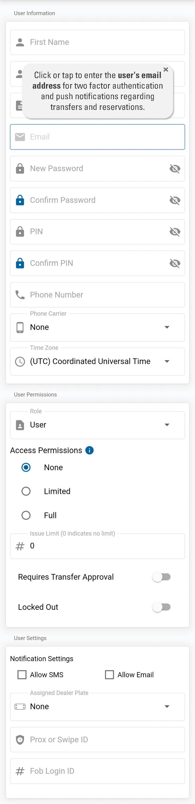Screen dimensions: 195x804
Task: Check the Allow SMS box
Action: [22, 674]
